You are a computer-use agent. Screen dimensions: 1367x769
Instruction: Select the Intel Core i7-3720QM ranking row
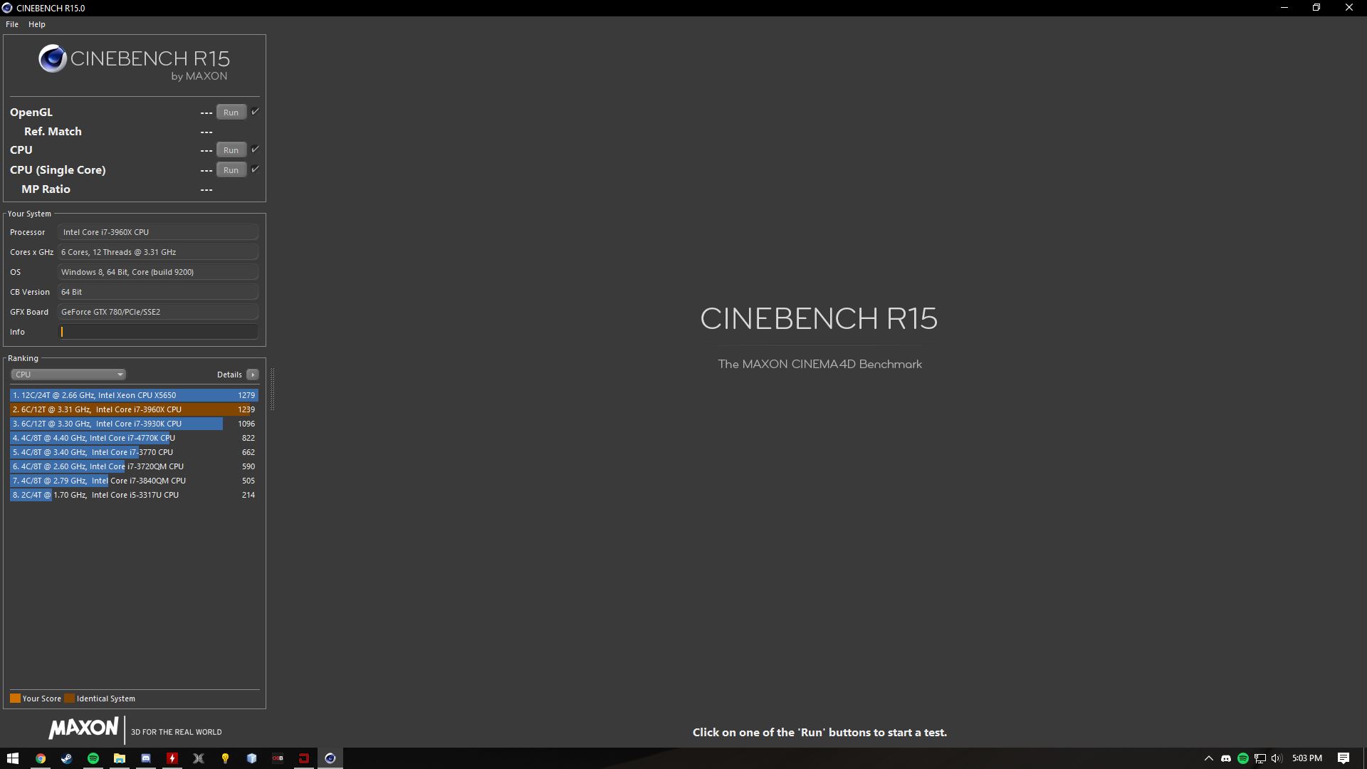pyautogui.click(x=134, y=466)
